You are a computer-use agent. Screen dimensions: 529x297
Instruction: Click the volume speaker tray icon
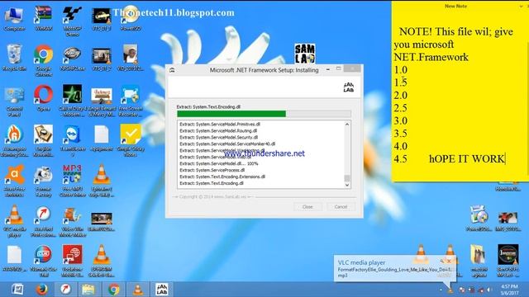click(488, 290)
